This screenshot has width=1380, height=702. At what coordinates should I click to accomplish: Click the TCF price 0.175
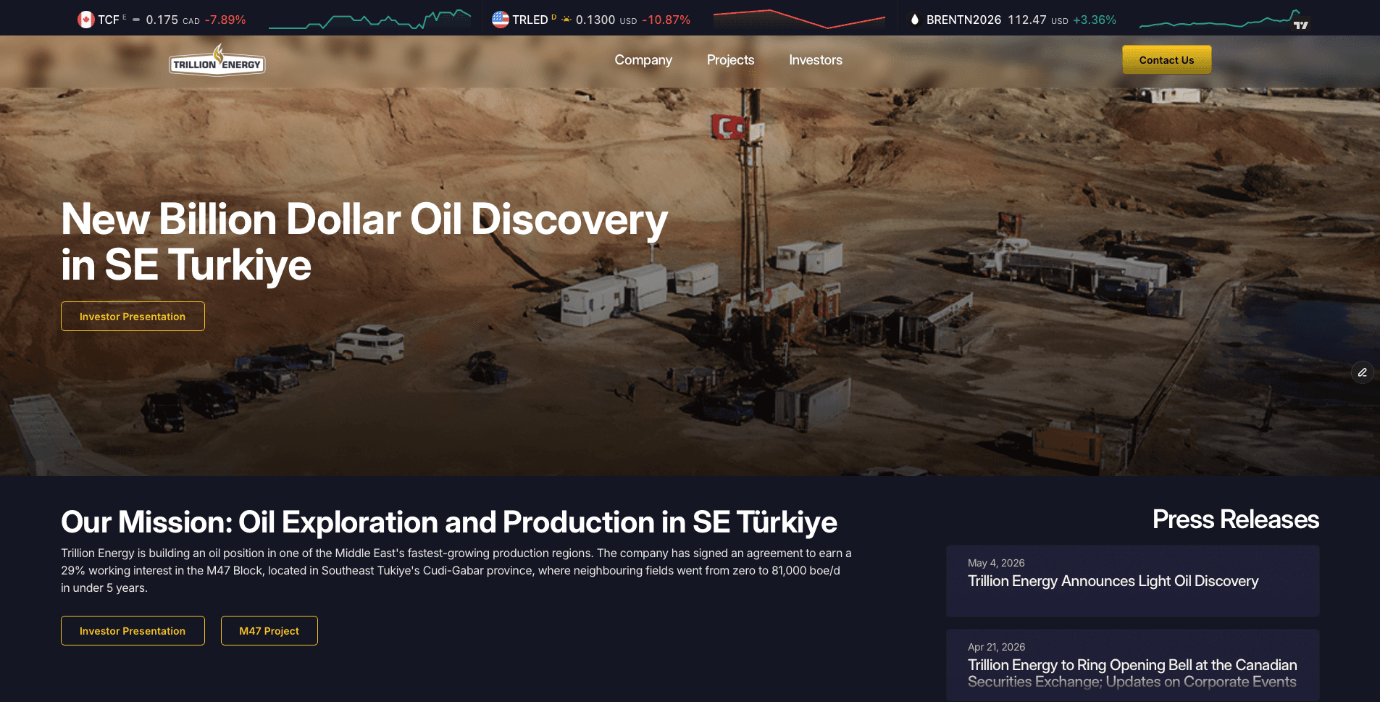point(162,20)
